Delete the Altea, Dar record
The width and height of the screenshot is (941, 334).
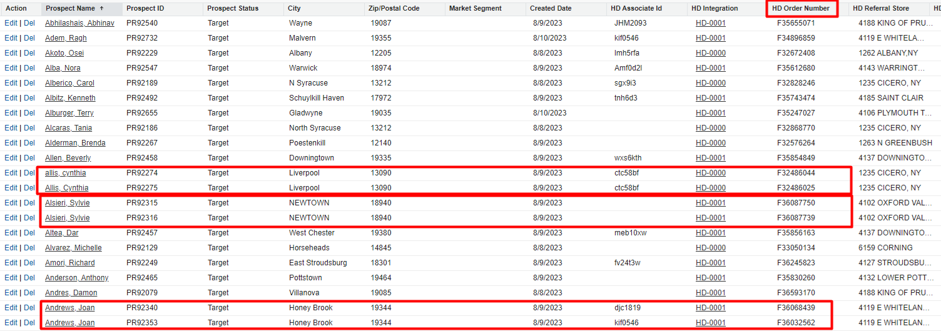click(29, 233)
